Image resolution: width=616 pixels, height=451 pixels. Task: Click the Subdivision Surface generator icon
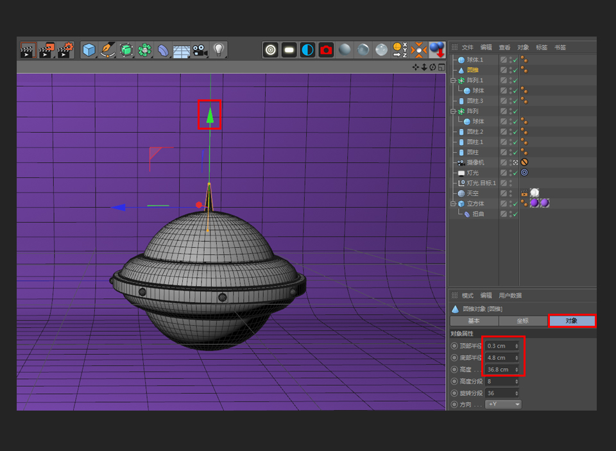click(x=124, y=50)
